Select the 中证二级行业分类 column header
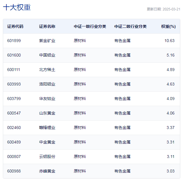 tap(130, 26)
